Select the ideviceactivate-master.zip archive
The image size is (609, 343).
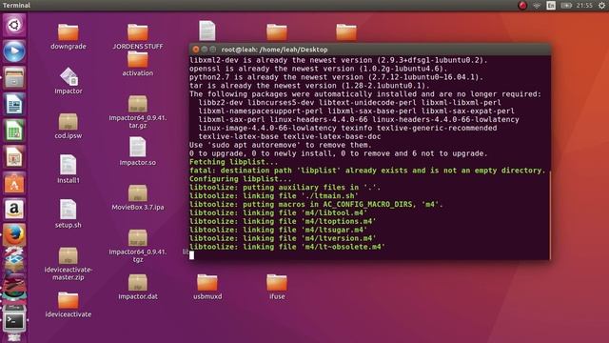pos(68,264)
